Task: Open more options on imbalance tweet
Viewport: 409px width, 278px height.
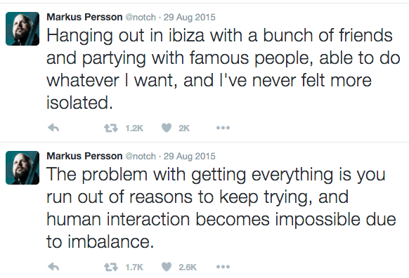Action: coord(223,267)
